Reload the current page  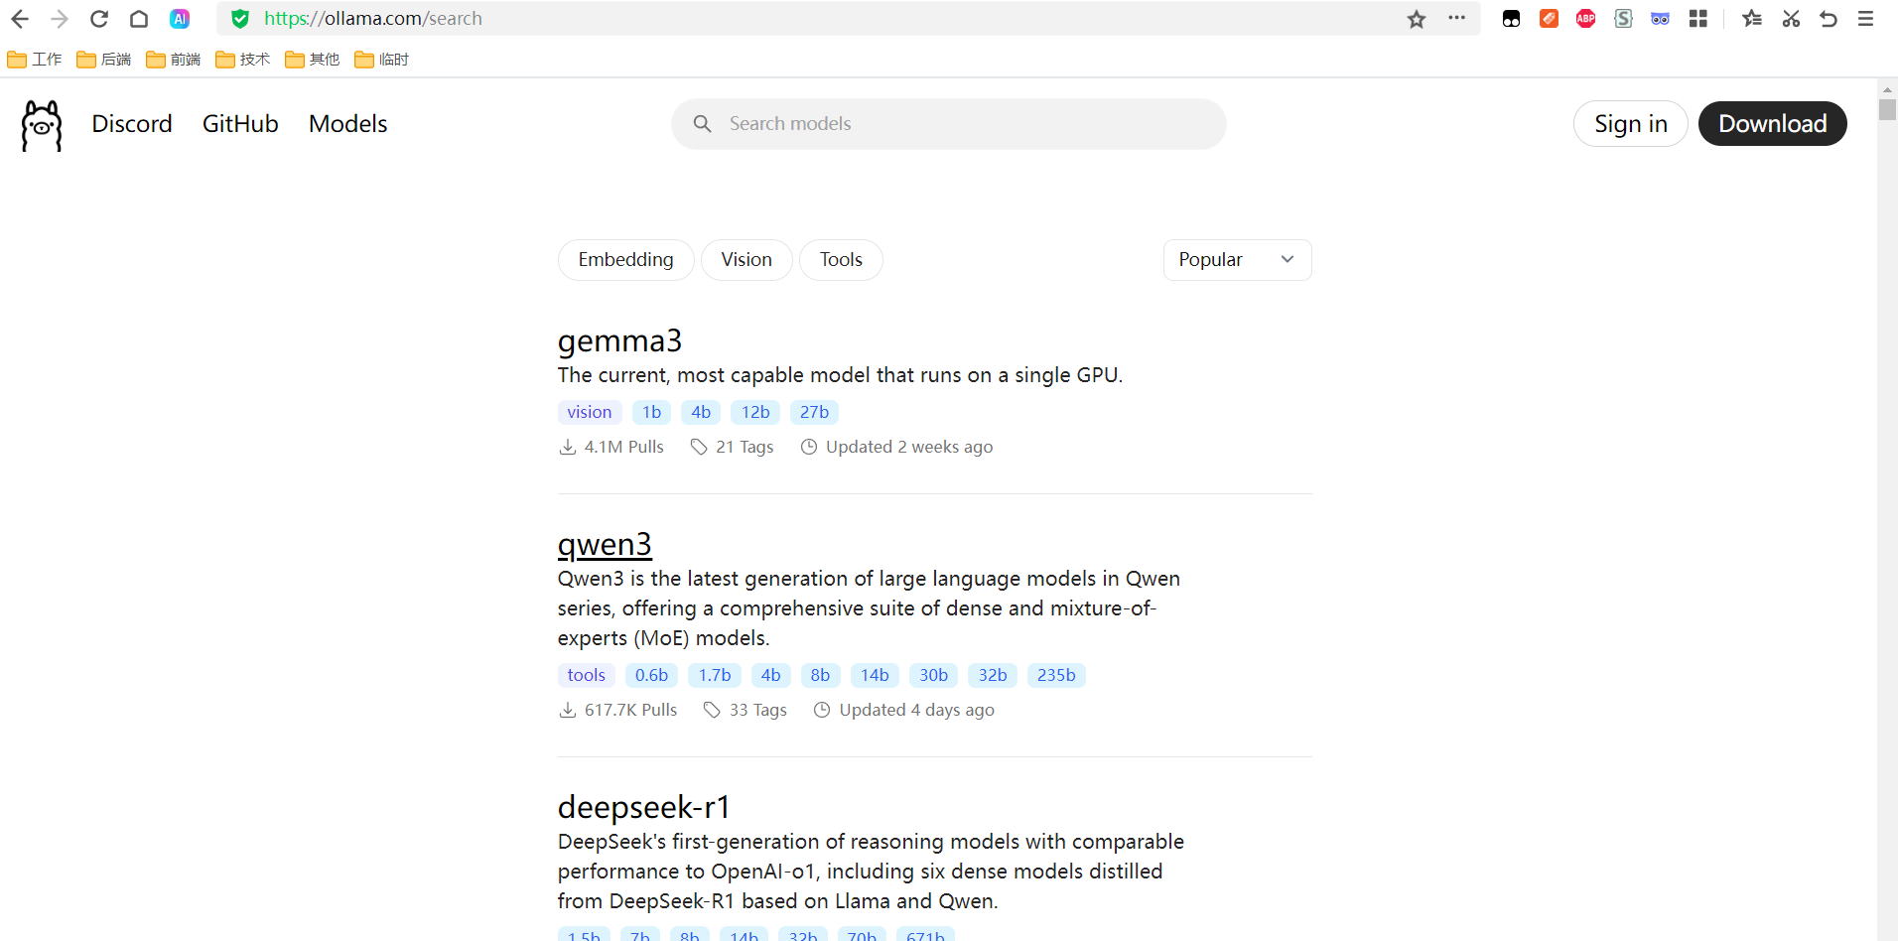(x=99, y=19)
